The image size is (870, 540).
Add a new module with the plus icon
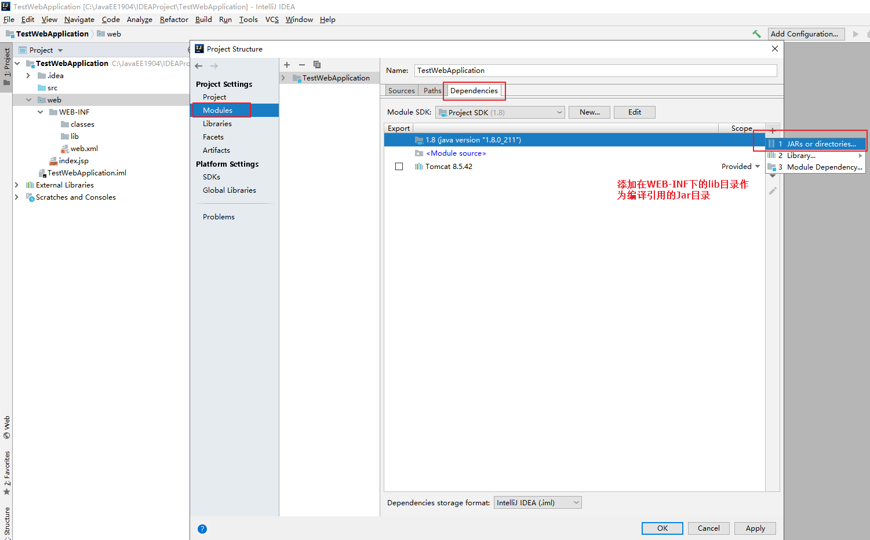[x=287, y=65]
